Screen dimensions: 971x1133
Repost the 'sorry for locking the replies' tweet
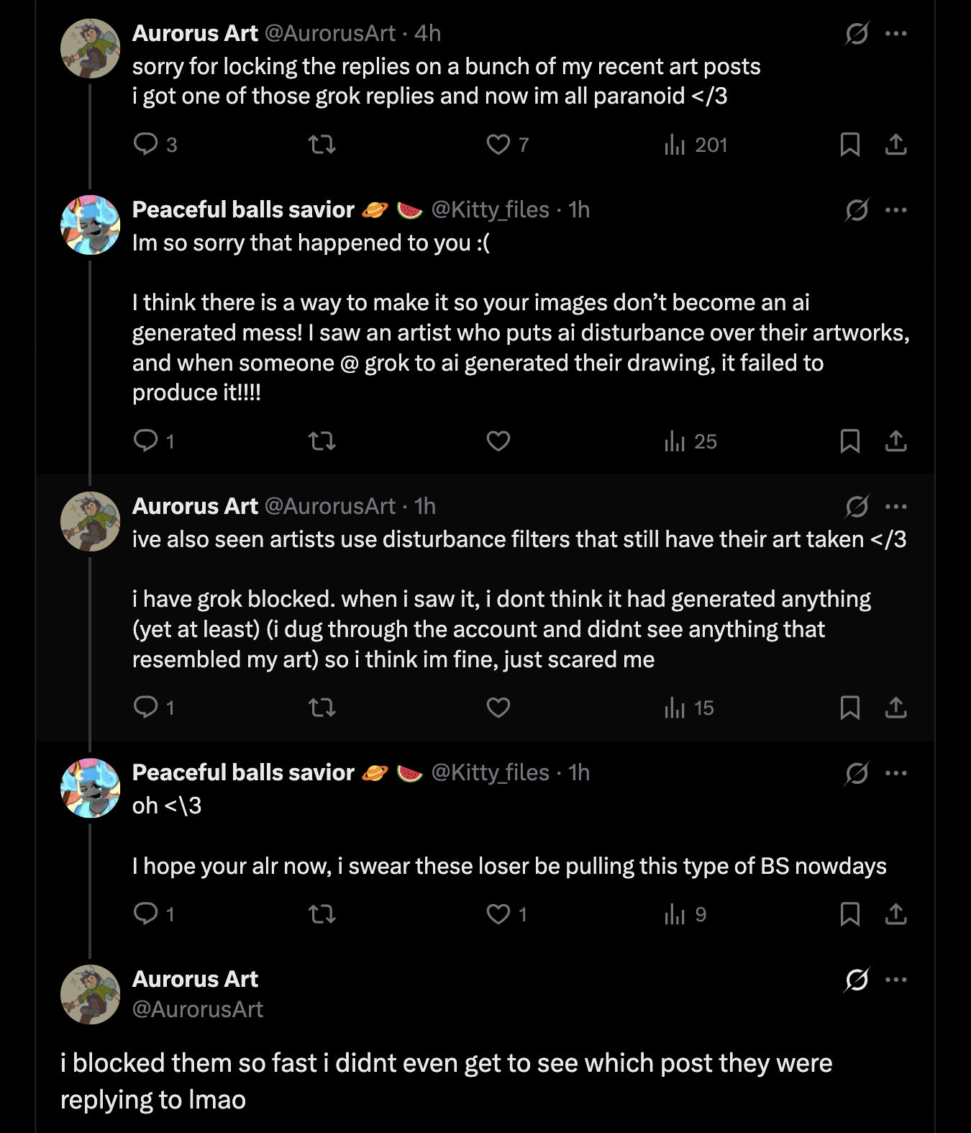click(322, 145)
